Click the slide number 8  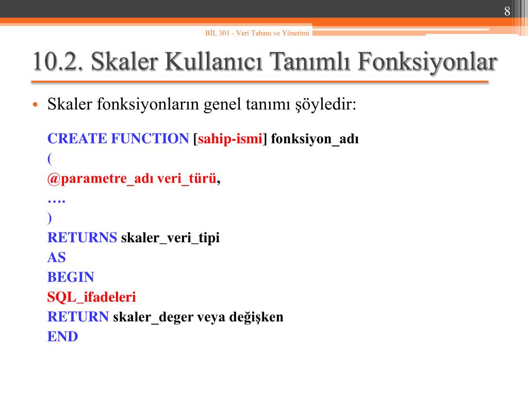[507, 11]
